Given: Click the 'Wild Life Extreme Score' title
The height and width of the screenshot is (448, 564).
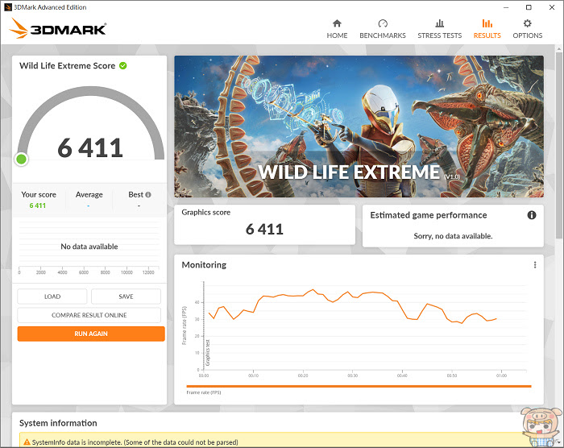Looking at the screenshot, I should [x=67, y=65].
